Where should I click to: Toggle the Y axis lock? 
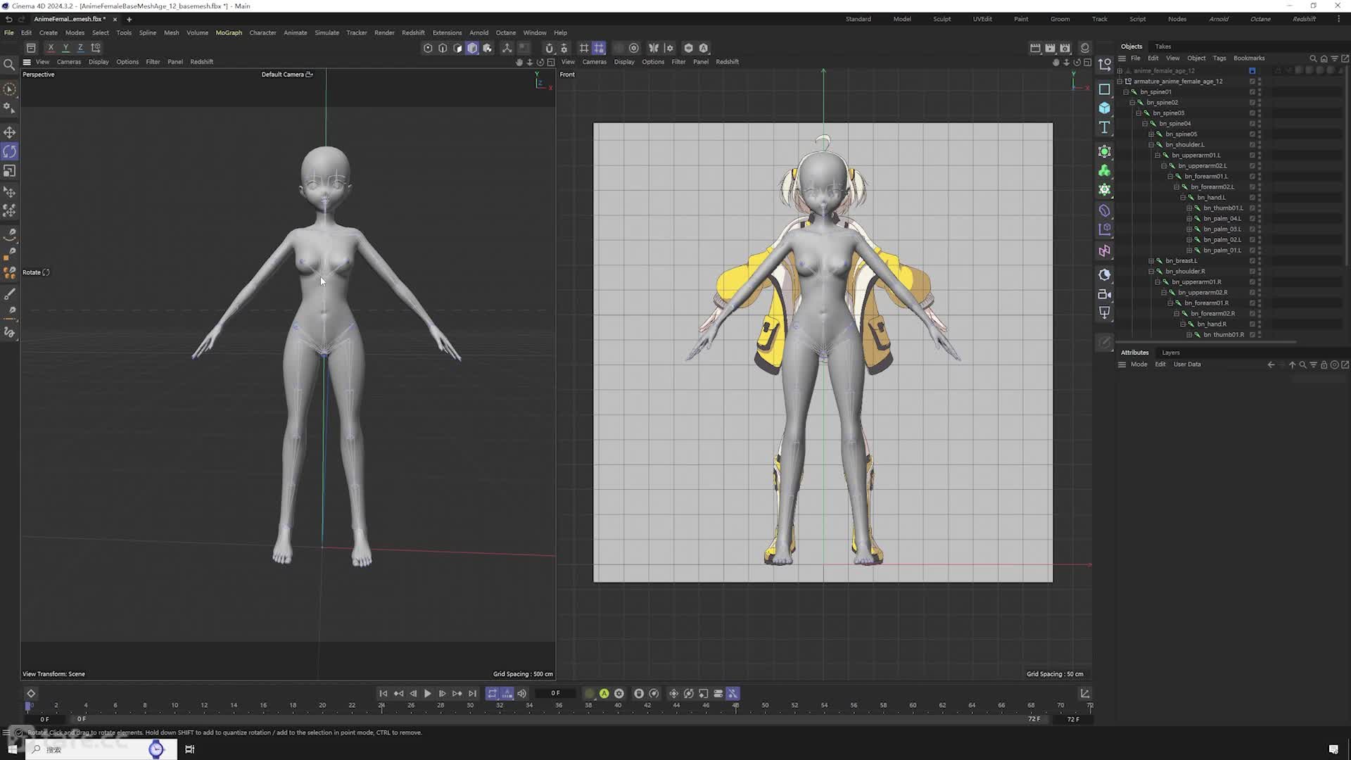65,48
